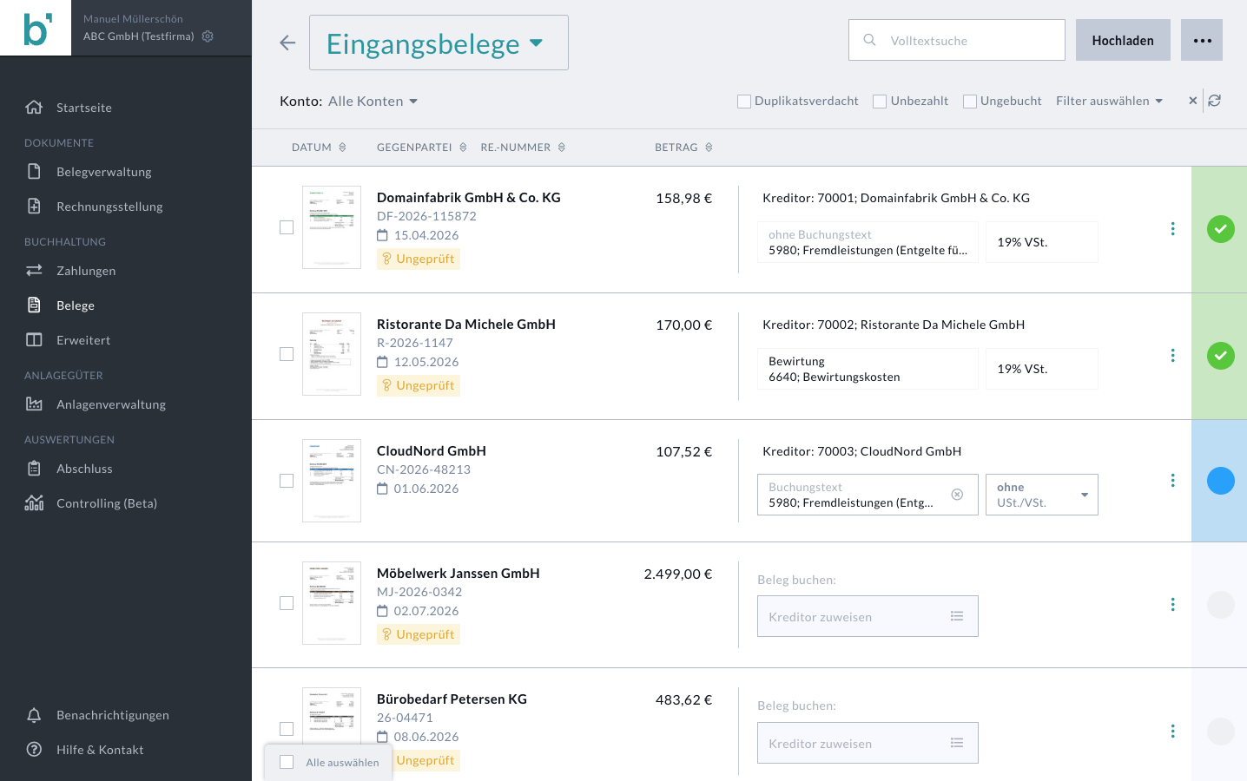Open the Möbelwerk Janssen invoice thumbnail
Image resolution: width=1247 pixels, height=781 pixels.
(x=332, y=603)
